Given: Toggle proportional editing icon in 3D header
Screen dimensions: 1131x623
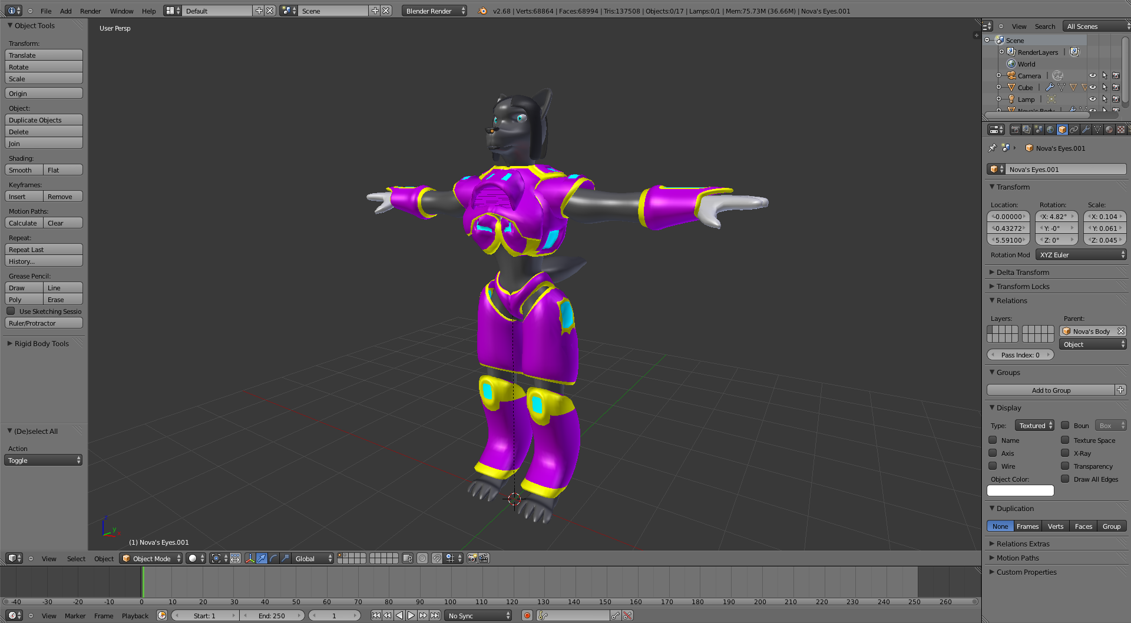Looking at the screenshot, I should coord(422,558).
